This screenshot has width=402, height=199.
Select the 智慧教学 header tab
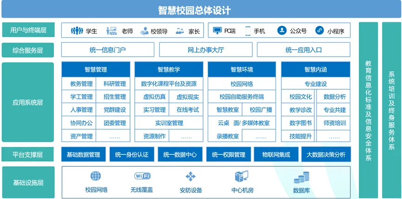[x=169, y=69]
